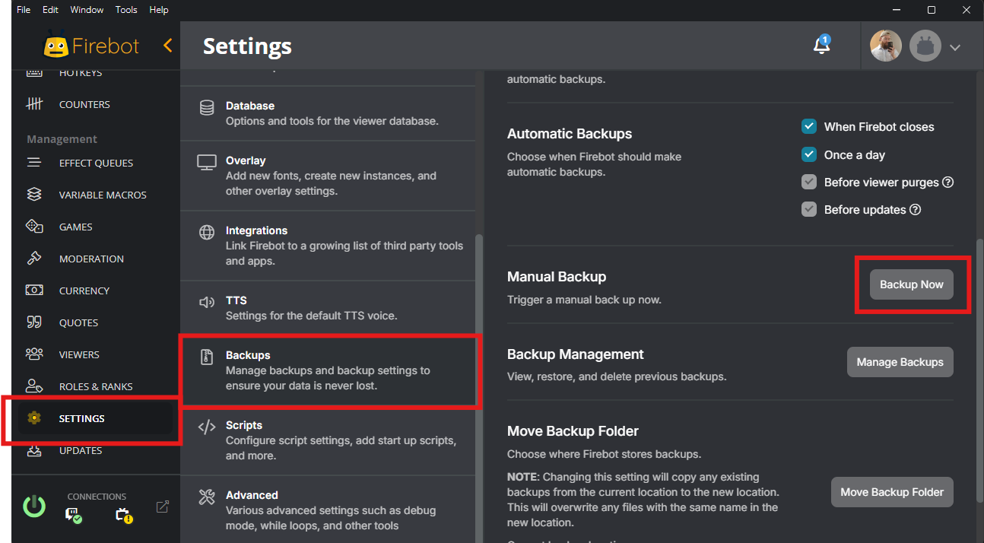Image resolution: width=984 pixels, height=543 pixels.
Task: Click the settings category list scrollbar
Action: [479, 388]
